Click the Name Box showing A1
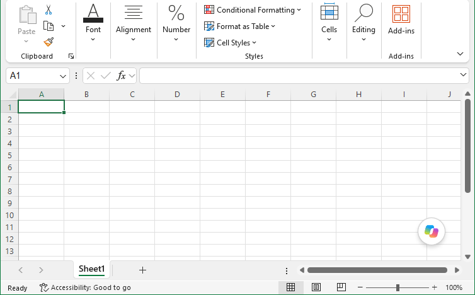This screenshot has height=295, width=475. [32, 76]
